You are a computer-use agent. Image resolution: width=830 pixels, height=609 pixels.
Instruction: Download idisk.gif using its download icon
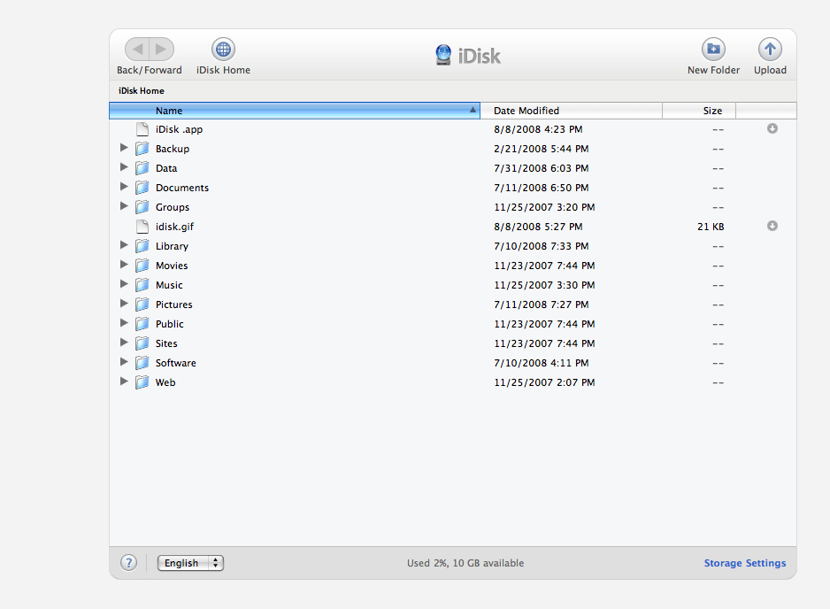point(771,226)
